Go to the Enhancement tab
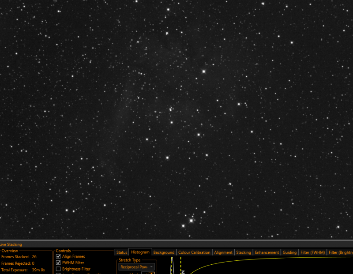 (267, 252)
